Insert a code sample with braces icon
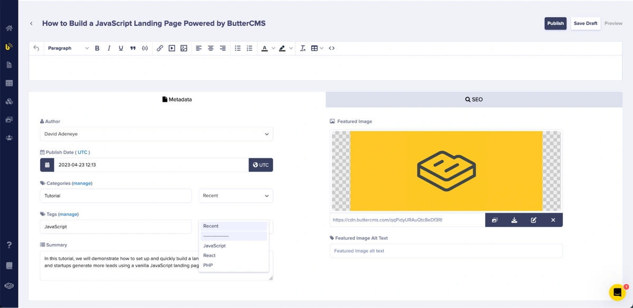The height and width of the screenshot is (308, 633). (145, 48)
